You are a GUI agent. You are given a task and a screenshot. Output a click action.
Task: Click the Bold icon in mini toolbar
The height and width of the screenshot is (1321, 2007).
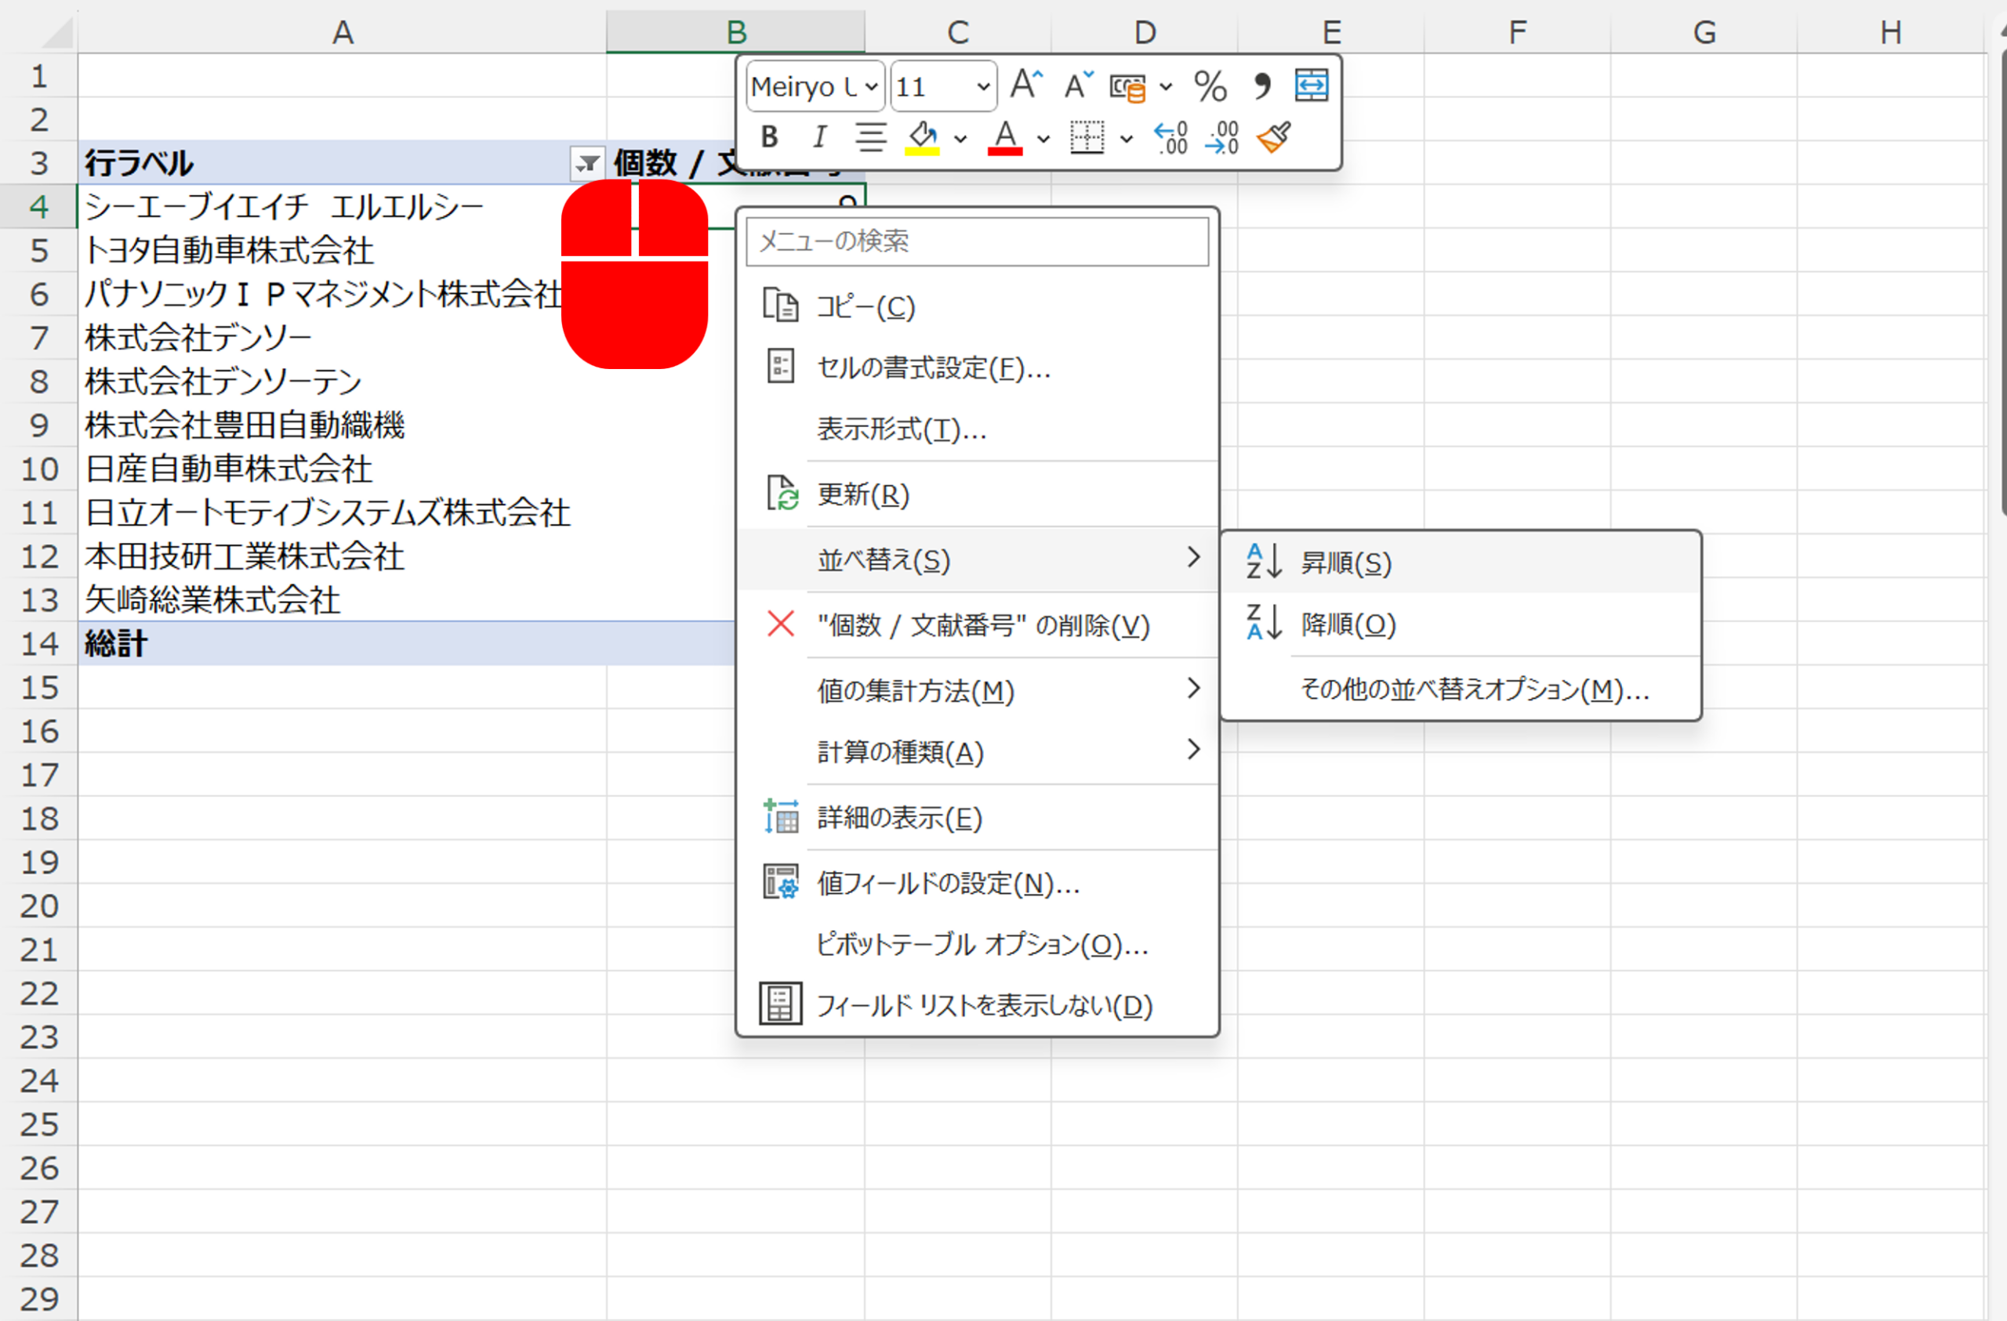pyautogui.click(x=768, y=136)
